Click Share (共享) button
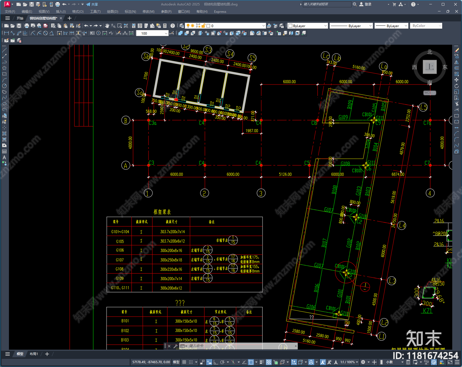The image size is (462, 367). coord(92,4)
